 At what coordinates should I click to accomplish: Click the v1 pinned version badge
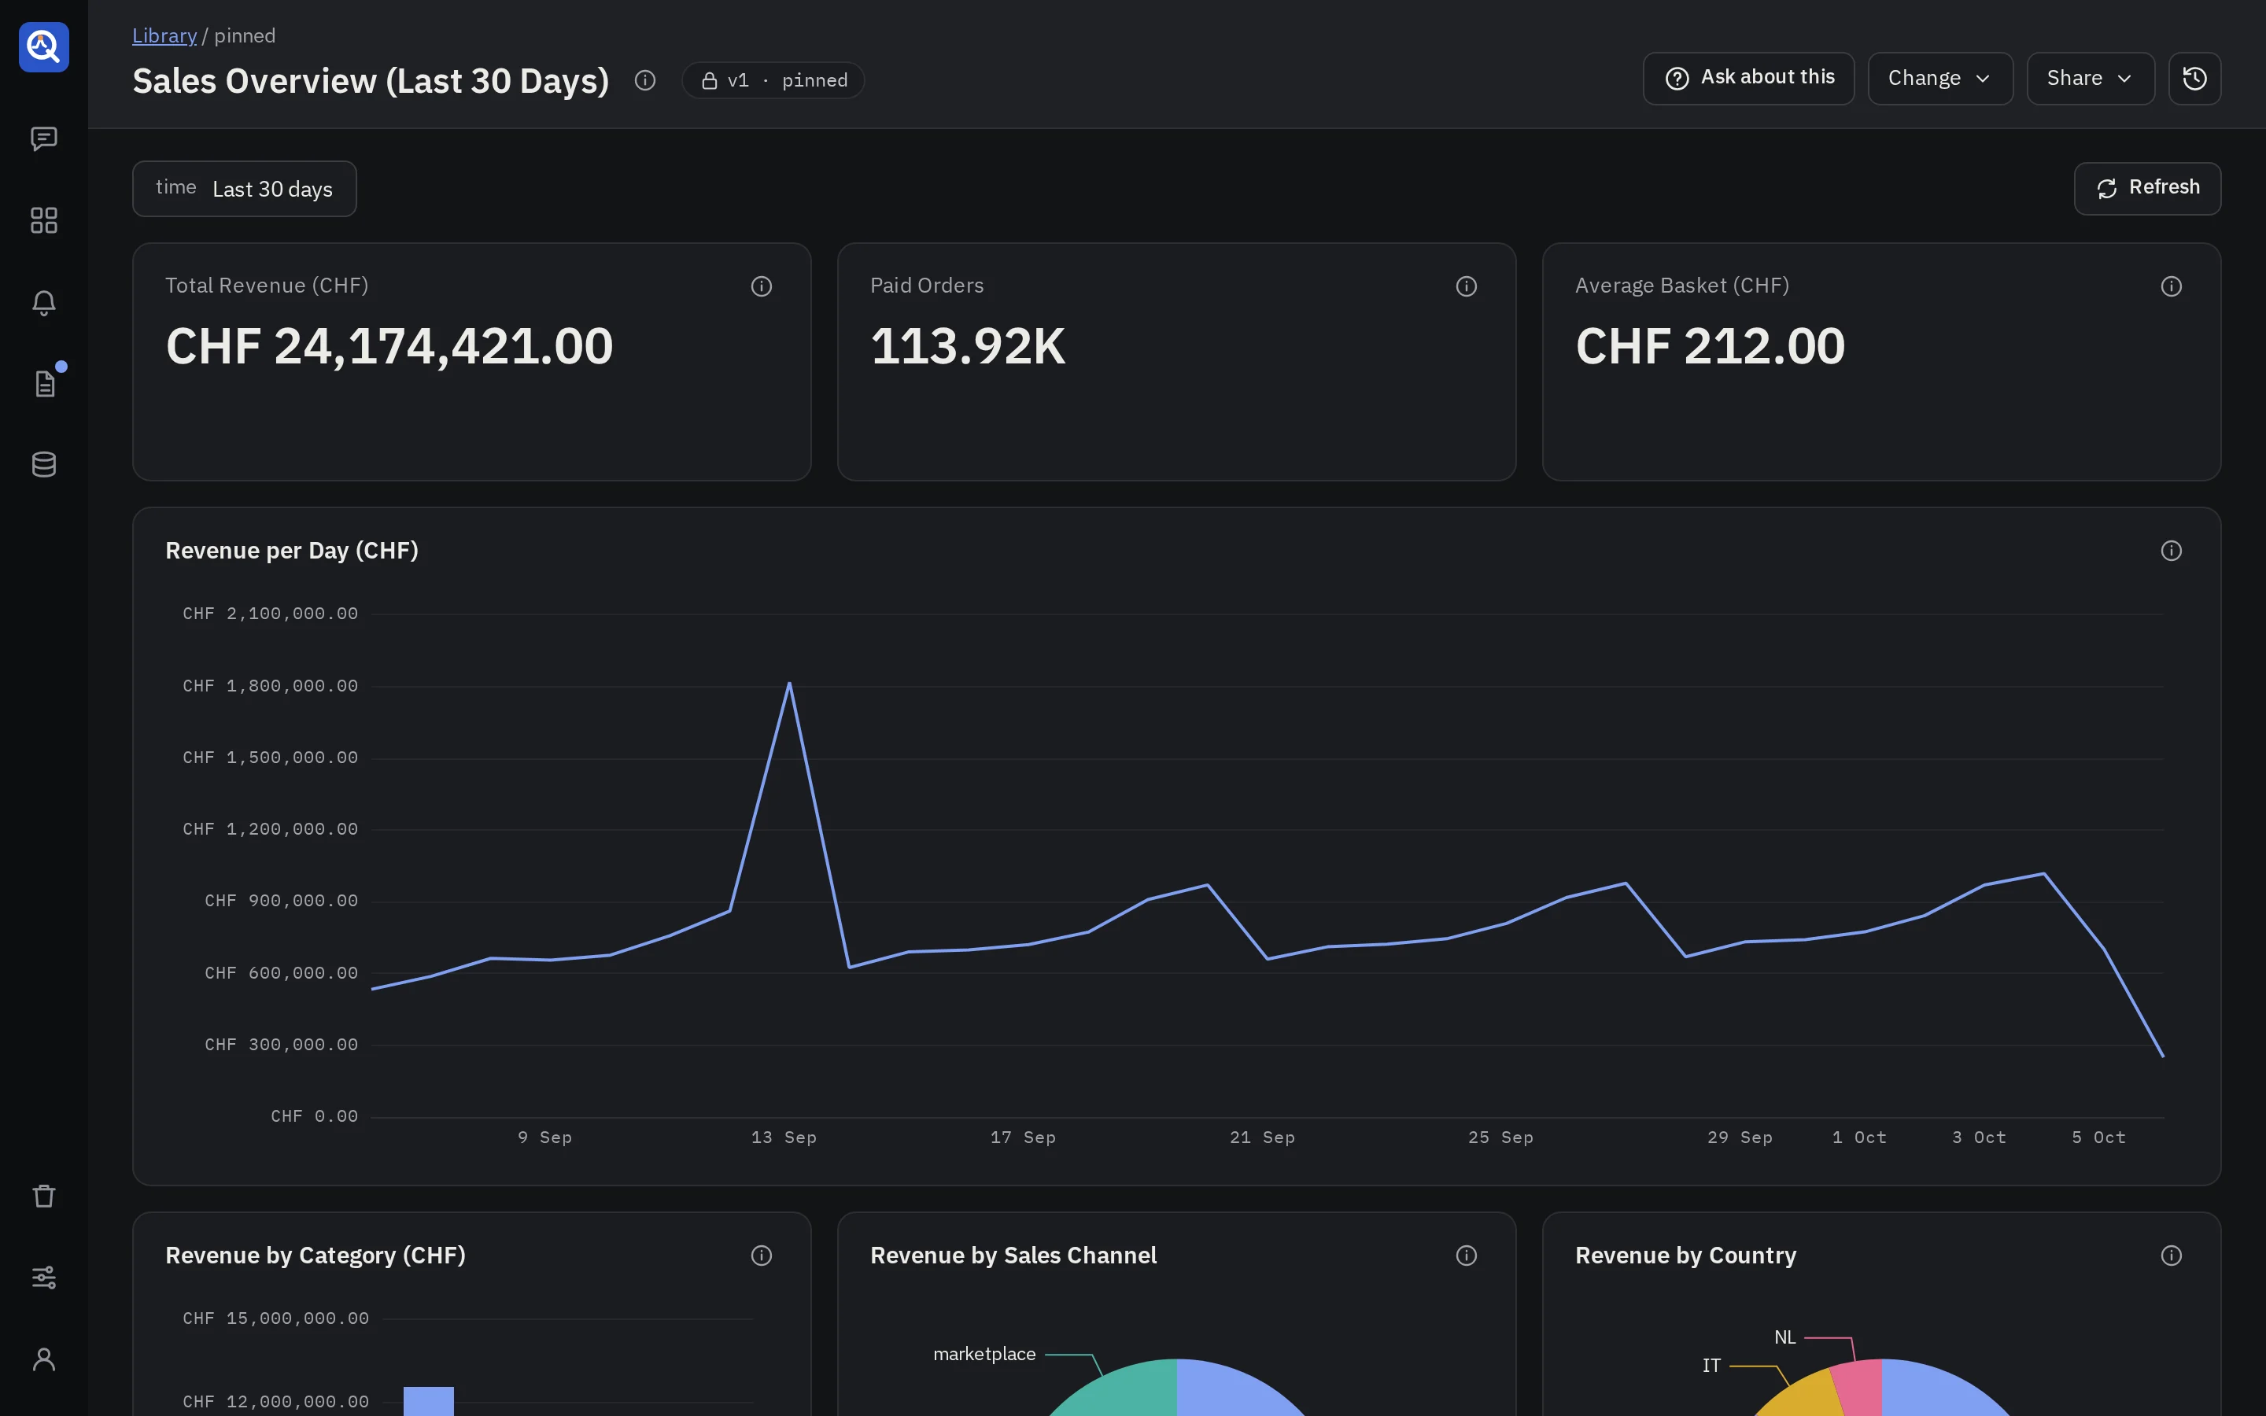[773, 80]
